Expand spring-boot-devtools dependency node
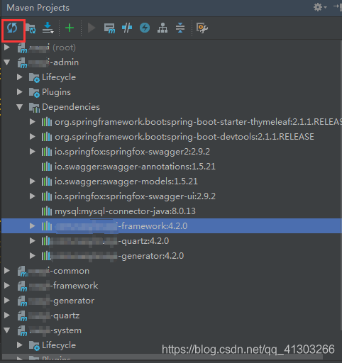 tap(33, 137)
